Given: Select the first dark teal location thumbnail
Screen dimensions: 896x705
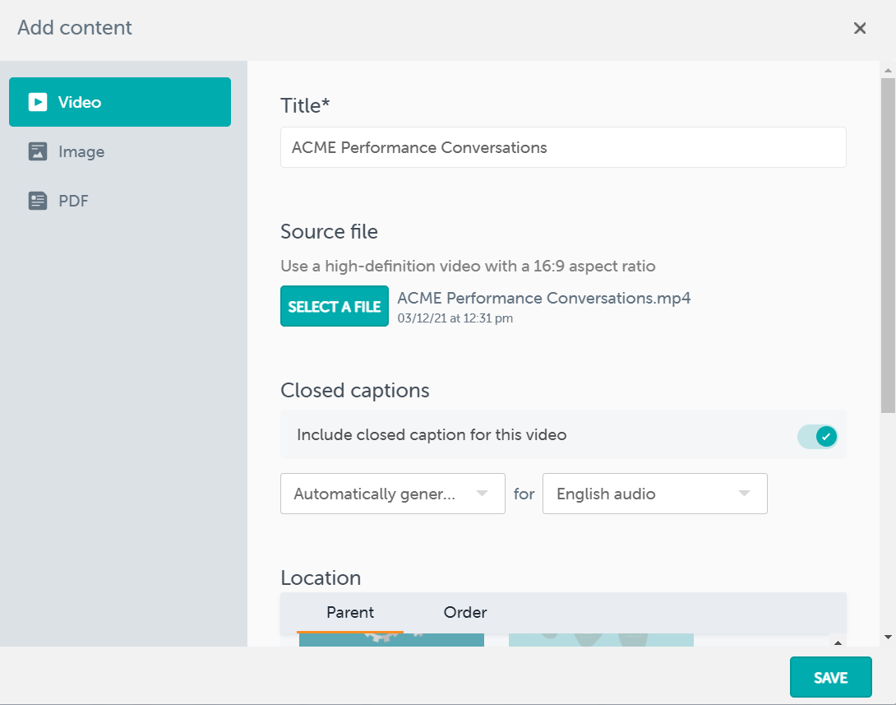Looking at the screenshot, I should coord(391,640).
